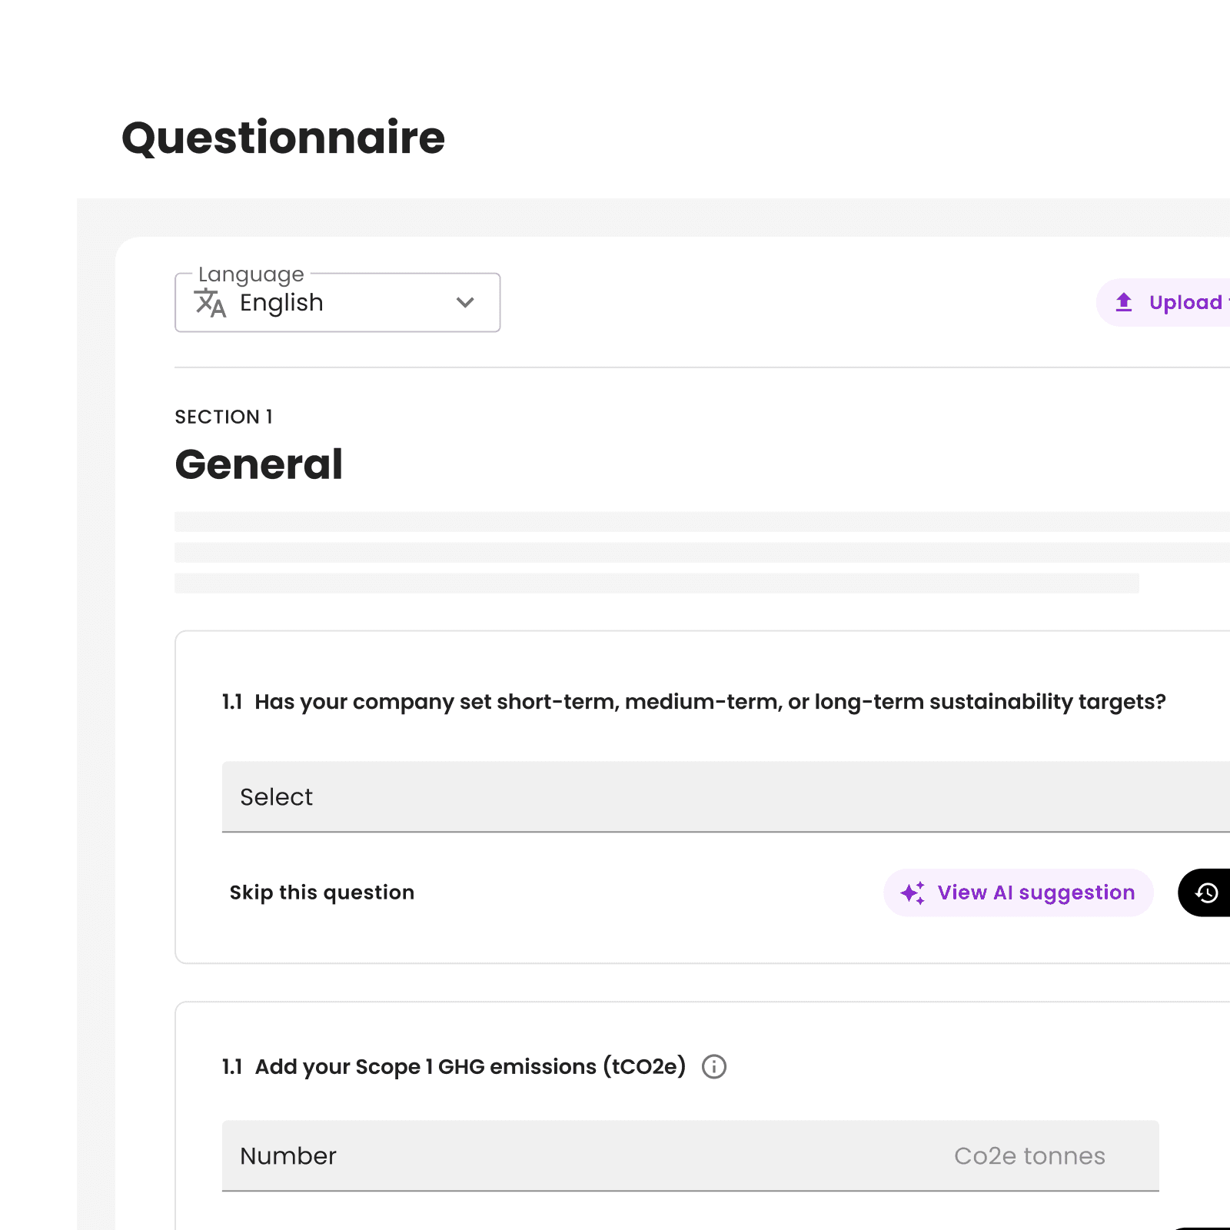Select the "General" section heading
The image size is (1230, 1230).
pyautogui.click(x=259, y=464)
